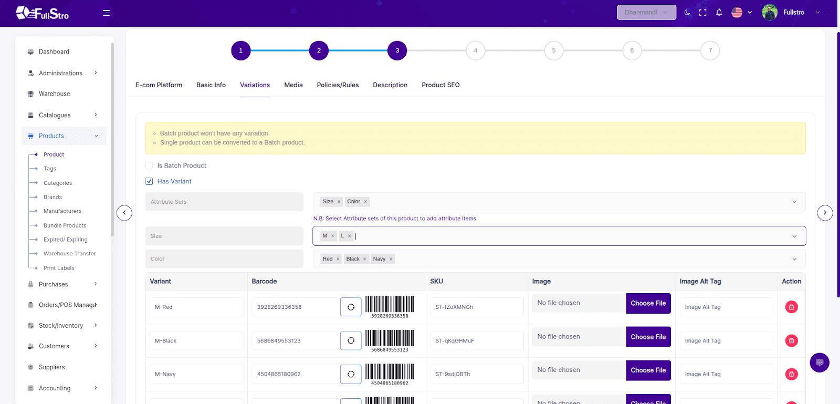Remove the Navy color tag
This screenshot has width=840, height=404.
391,259
